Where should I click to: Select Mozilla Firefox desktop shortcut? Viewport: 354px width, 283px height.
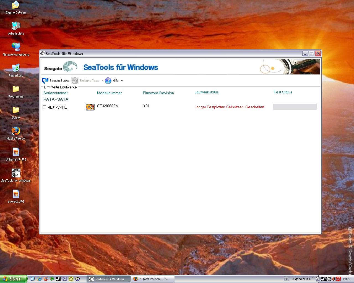click(16, 133)
